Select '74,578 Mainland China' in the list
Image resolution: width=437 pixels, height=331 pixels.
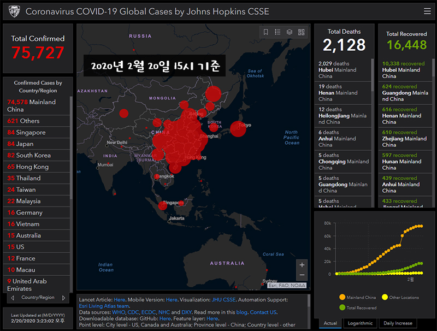click(37, 105)
